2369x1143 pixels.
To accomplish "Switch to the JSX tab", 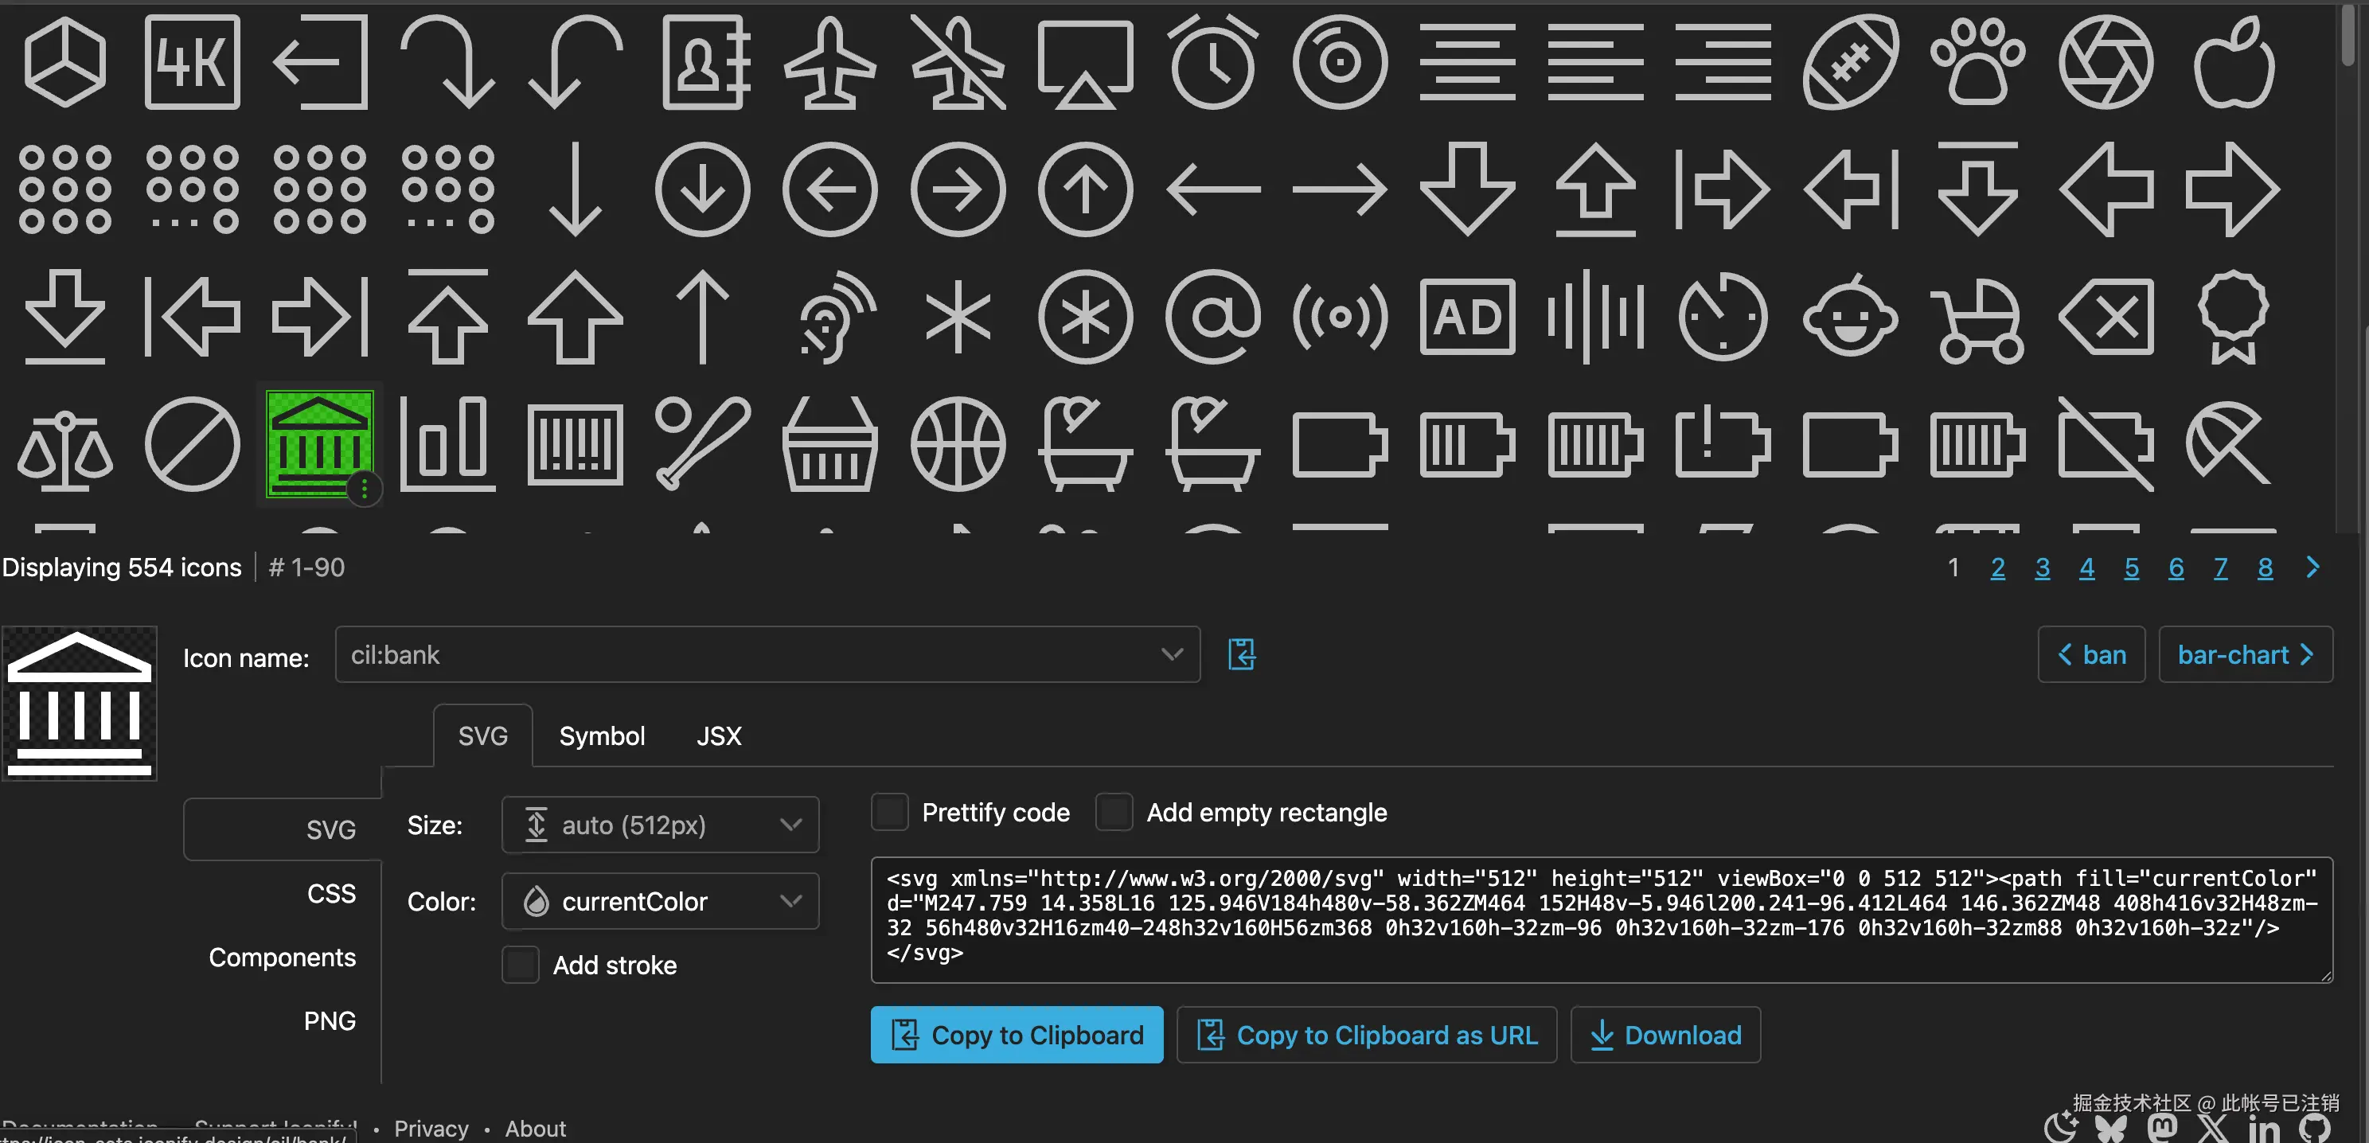I will [718, 735].
